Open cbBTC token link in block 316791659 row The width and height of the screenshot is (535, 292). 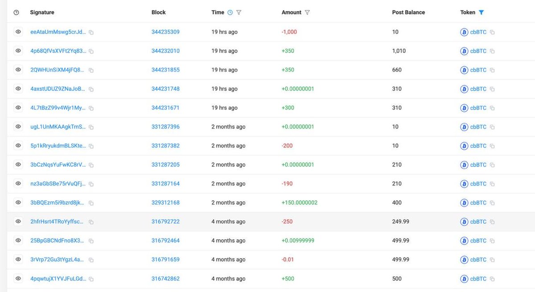[x=478, y=260]
